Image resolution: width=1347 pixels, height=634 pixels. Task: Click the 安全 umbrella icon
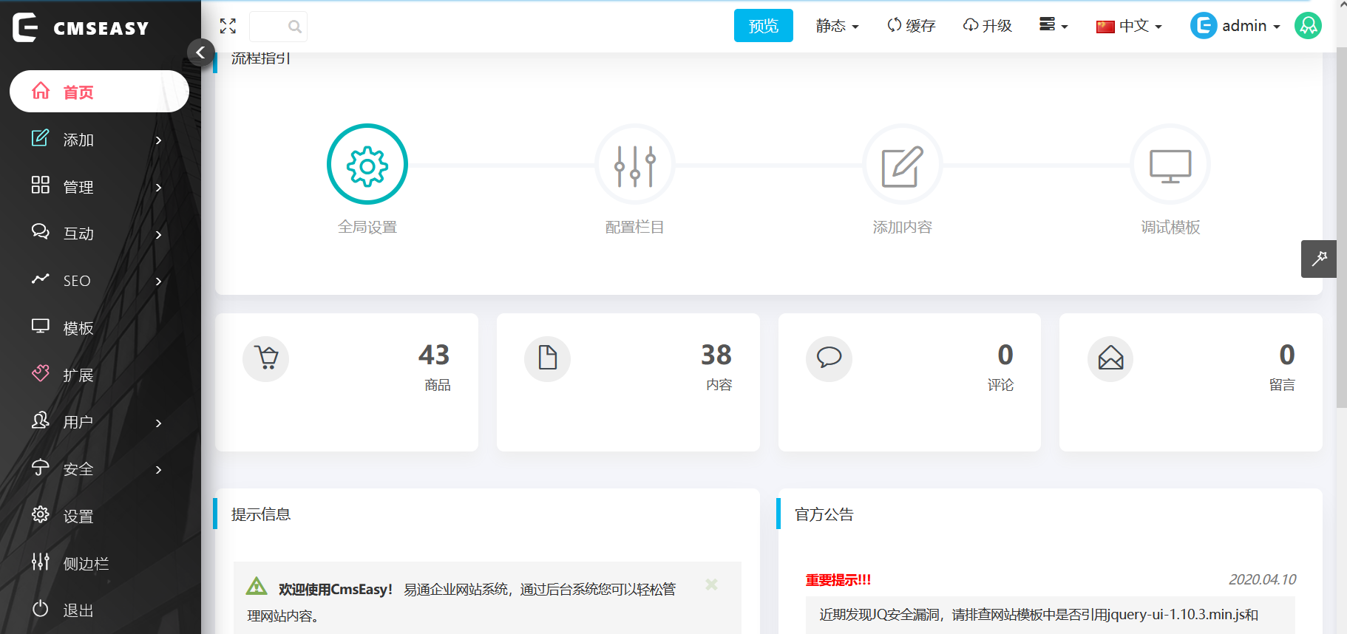[x=40, y=468]
